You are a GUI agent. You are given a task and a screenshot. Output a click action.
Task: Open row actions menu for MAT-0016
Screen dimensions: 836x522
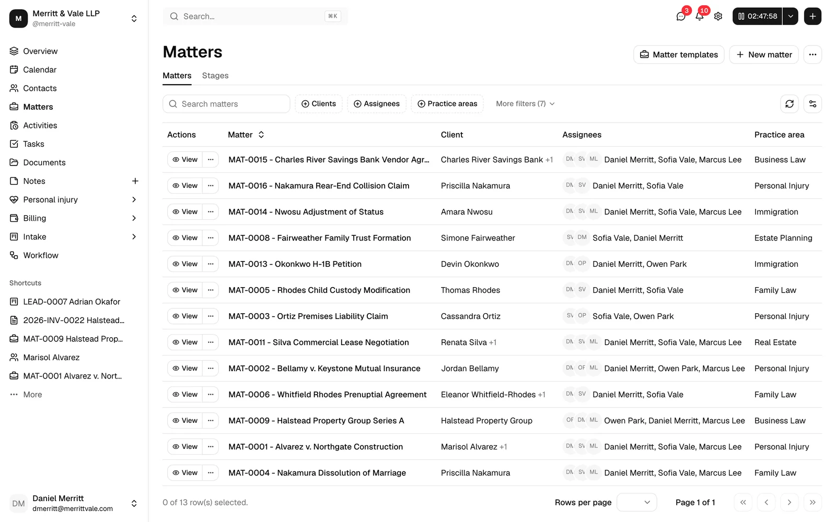click(211, 186)
